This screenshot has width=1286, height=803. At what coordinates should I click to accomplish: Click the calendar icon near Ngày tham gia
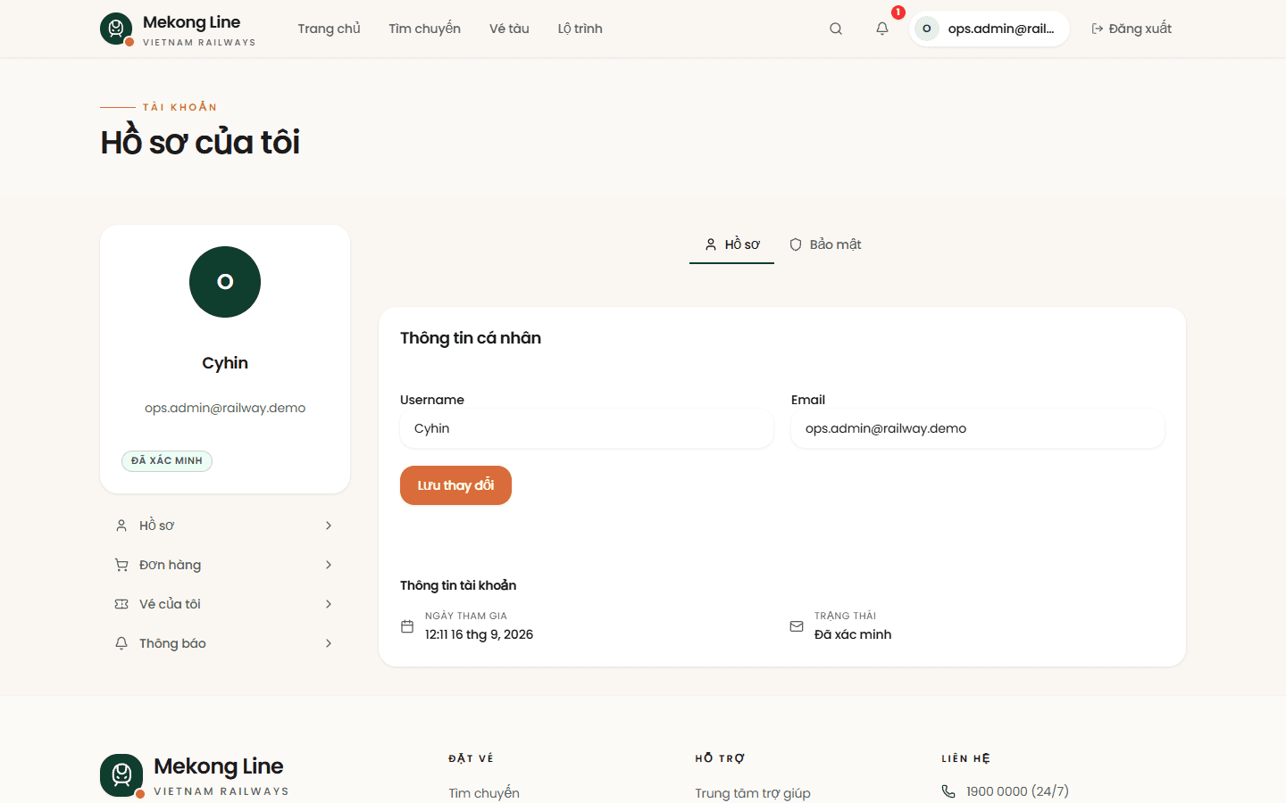[407, 626]
